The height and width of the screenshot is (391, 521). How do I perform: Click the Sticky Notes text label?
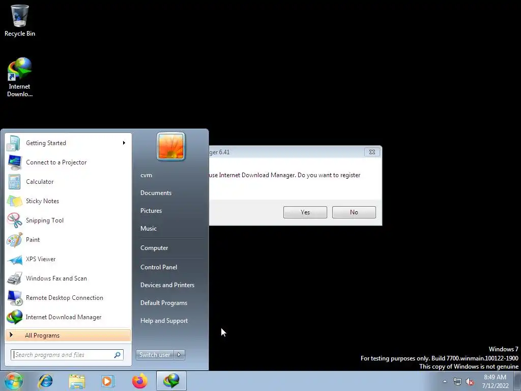coord(42,201)
